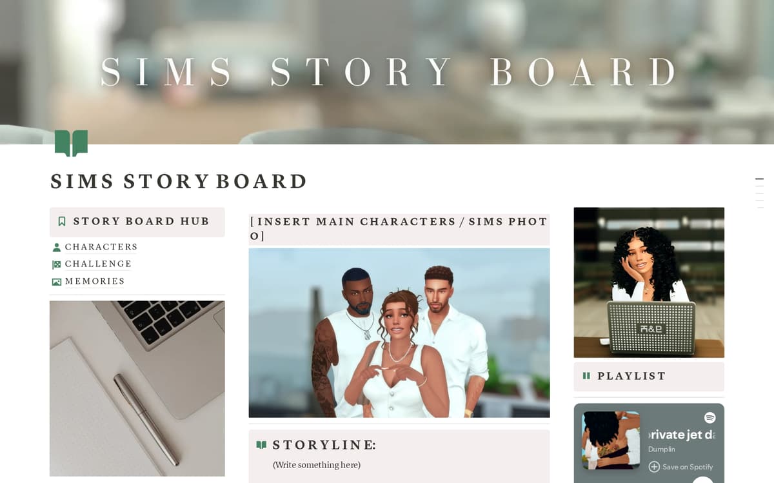Screen dimensions: 774x483
Task: Click the picture icon next to Memories
Action: pos(57,281)
